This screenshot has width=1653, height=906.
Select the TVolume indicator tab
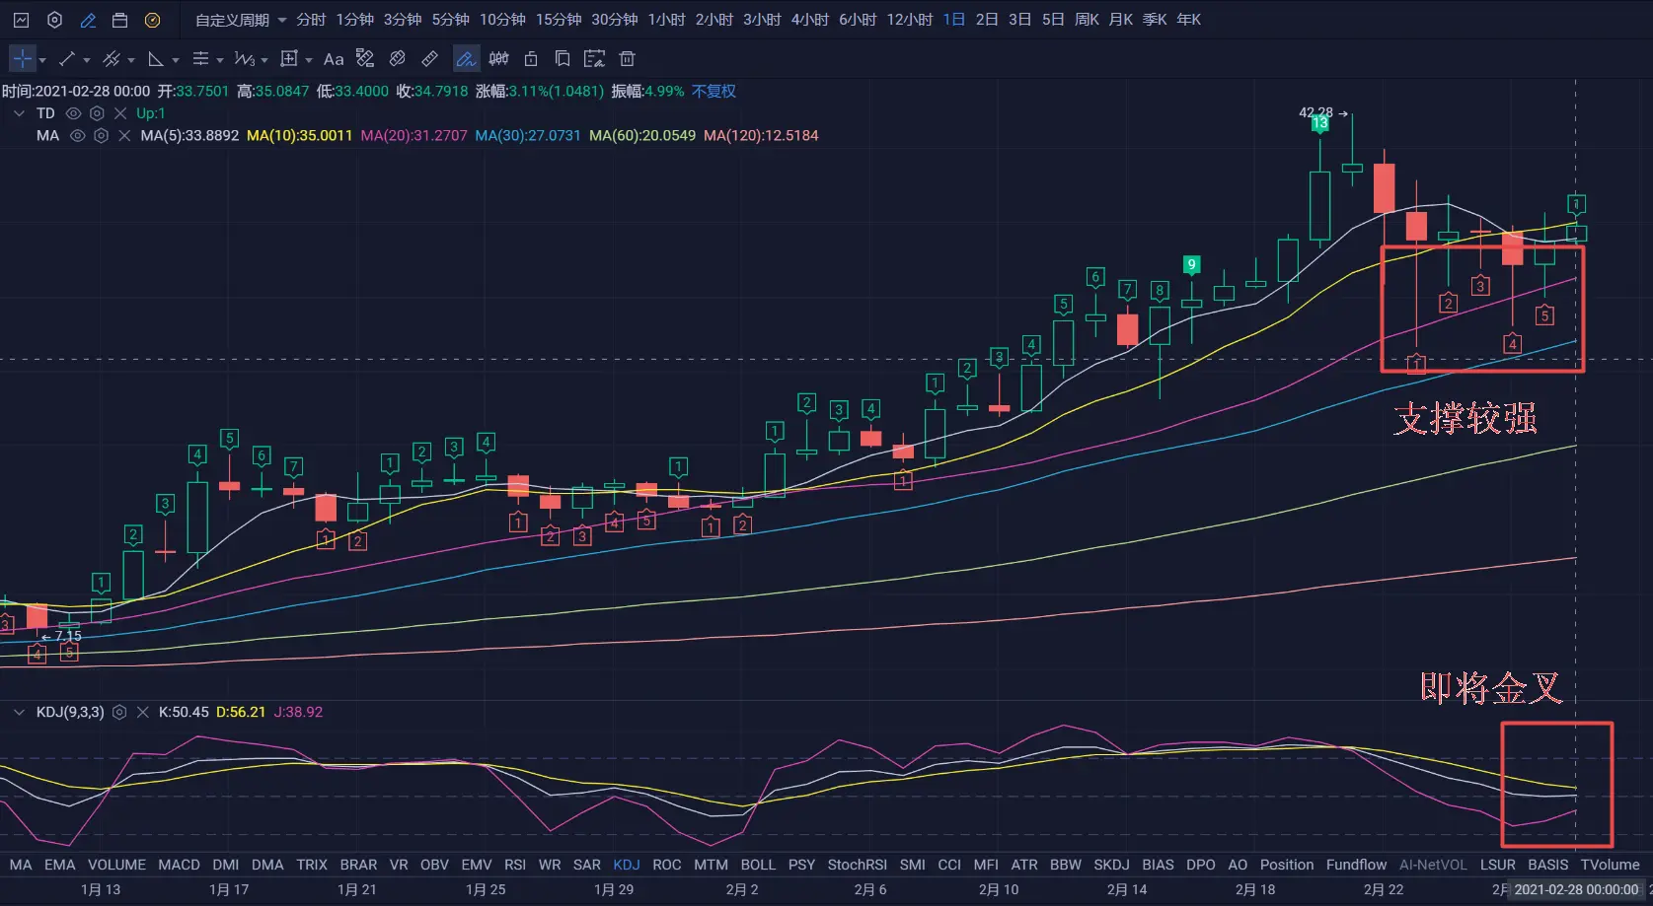(x=1610, y=865)
